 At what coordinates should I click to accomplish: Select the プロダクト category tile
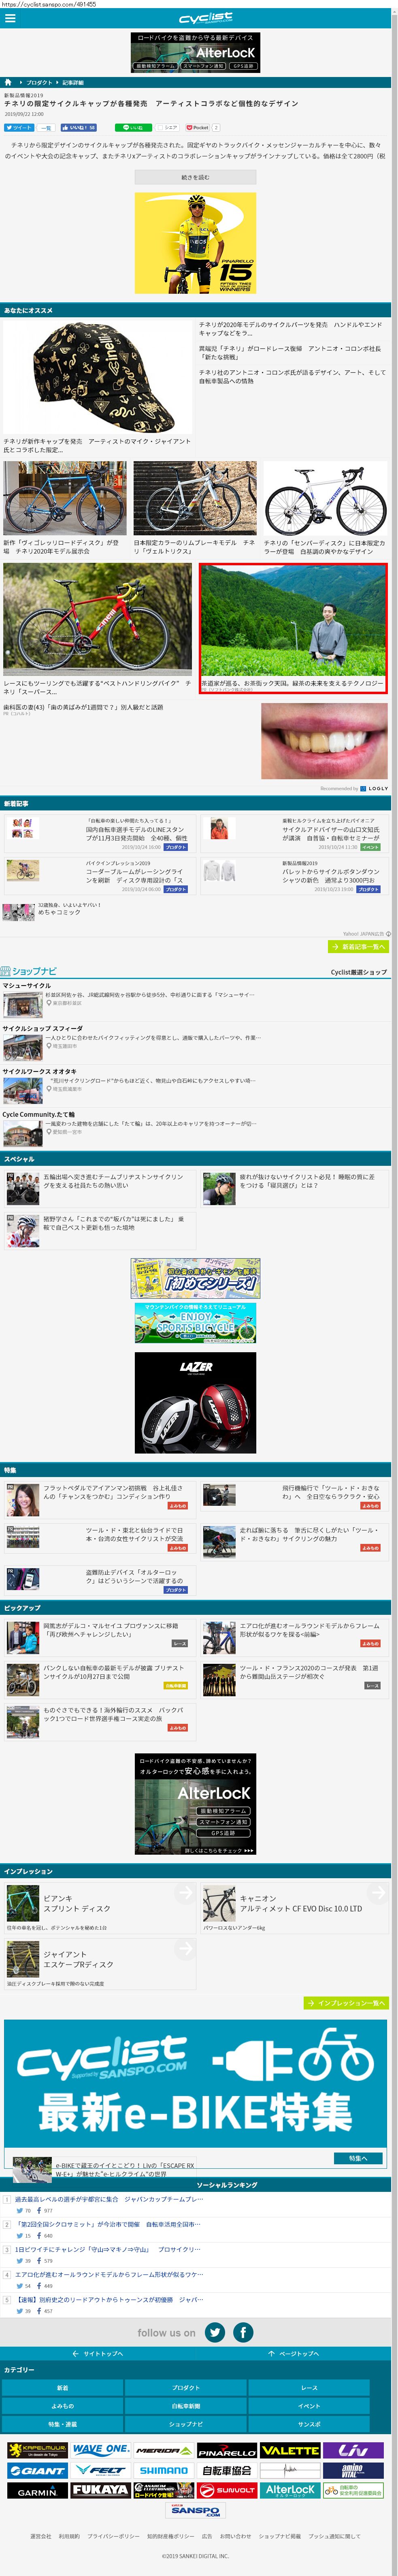[185, 2388]
